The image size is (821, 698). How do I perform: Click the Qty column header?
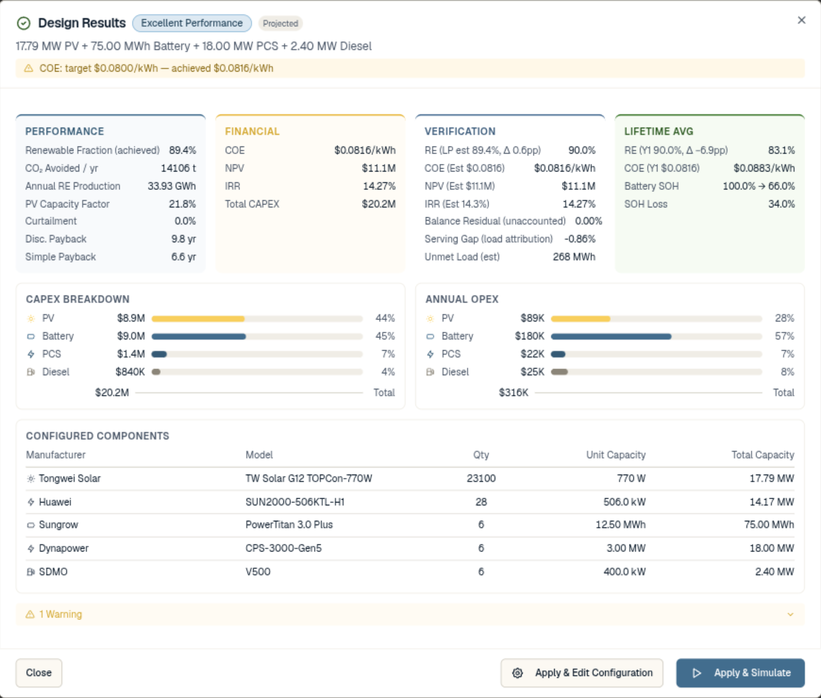(481, 455)
